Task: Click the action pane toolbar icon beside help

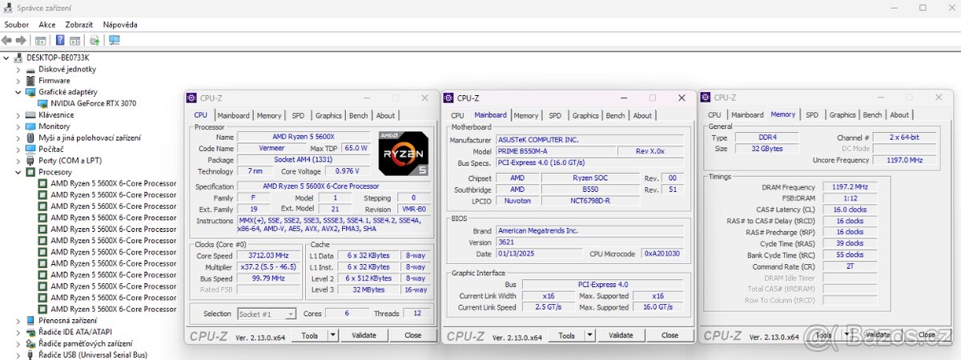Action: click(74, 40)
